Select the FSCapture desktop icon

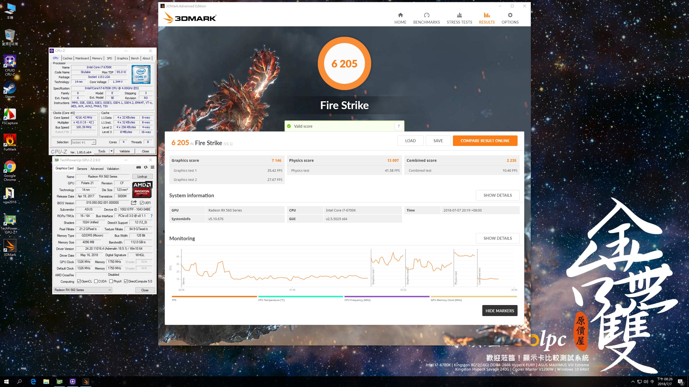(x=10, y=116)
